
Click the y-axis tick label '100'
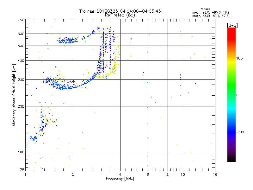pyautogui.click(x=21, y=152)
